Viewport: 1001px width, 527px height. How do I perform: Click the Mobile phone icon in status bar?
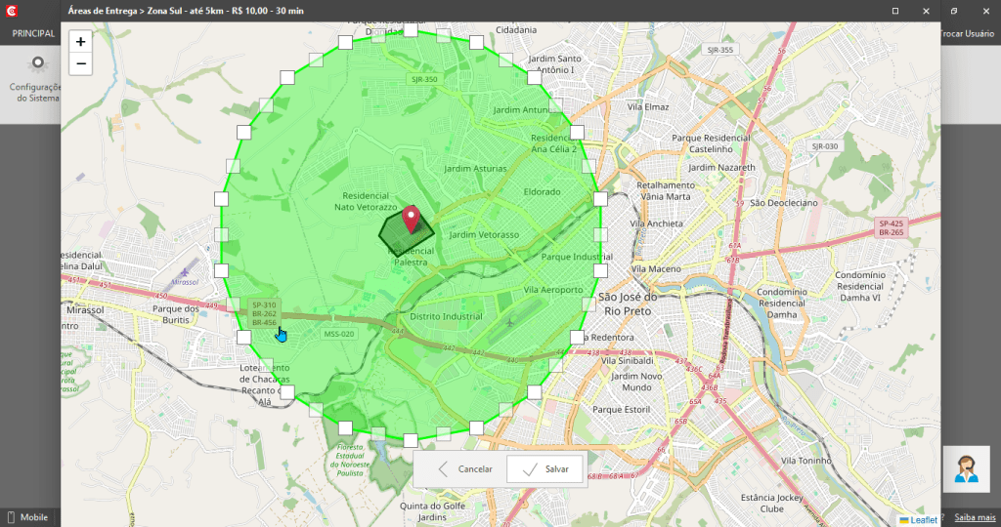coord(11,517)
